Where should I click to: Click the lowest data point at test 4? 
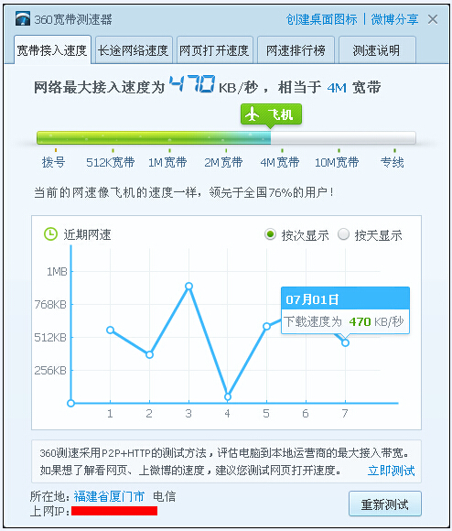tap(228, 396)
